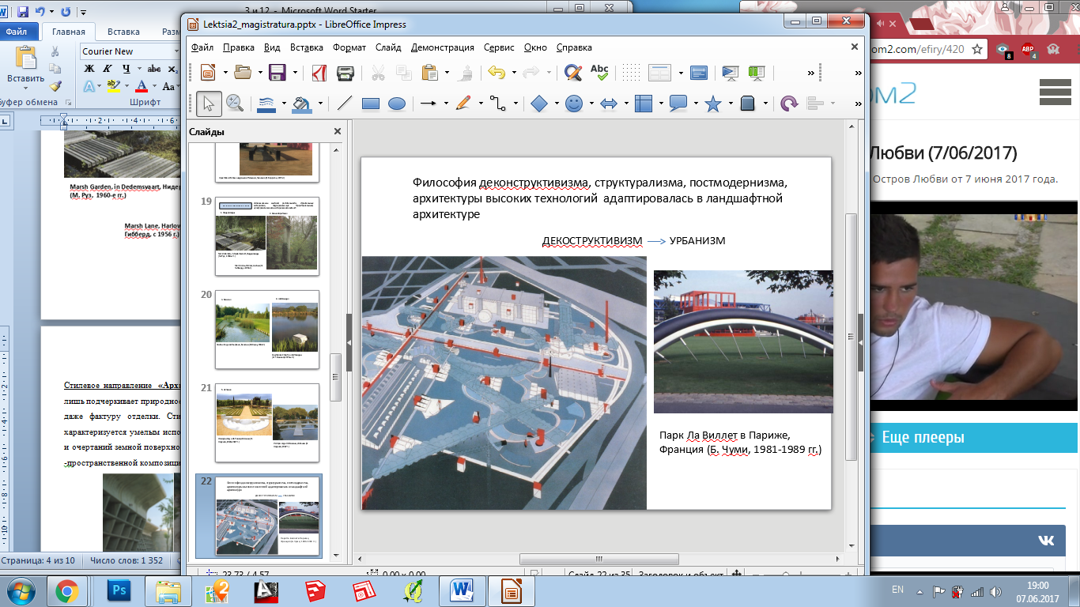The height and width of the screenshot is (607, 1080).
Task: Expand the arrow lines dropdown
Action: pyautogui.click(x=446, y=104)
